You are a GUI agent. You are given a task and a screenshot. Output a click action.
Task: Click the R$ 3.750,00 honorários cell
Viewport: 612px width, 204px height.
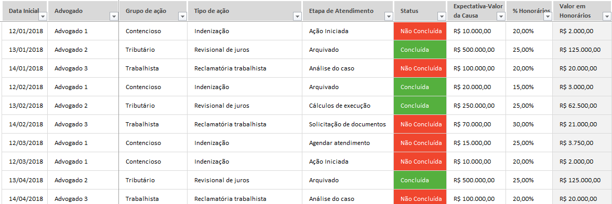coord(582,143)
